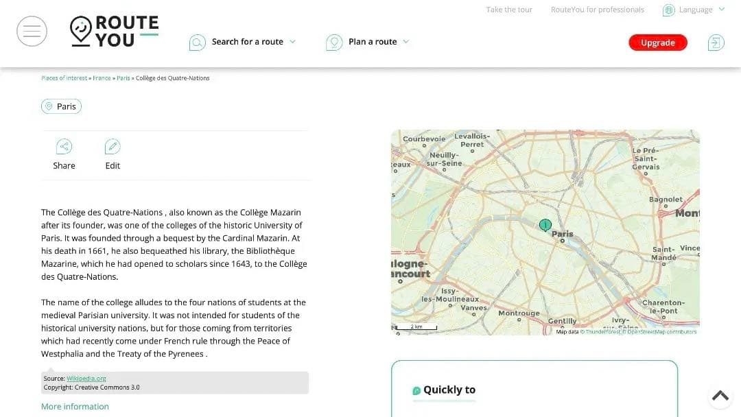Image resolution: width=741 pixels, height=417 pixels.
Task: Open the hamburger menu icon
Action: 32,32
